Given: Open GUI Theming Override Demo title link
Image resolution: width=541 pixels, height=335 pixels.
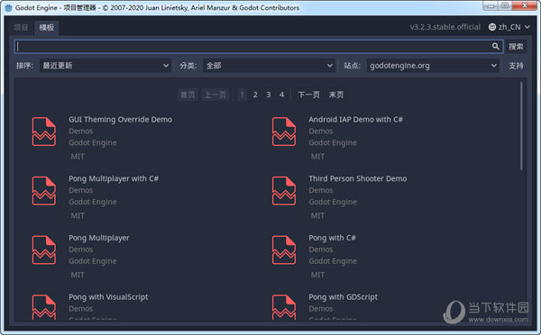Looking at the screenshot, I should click(x=120, y=120).
